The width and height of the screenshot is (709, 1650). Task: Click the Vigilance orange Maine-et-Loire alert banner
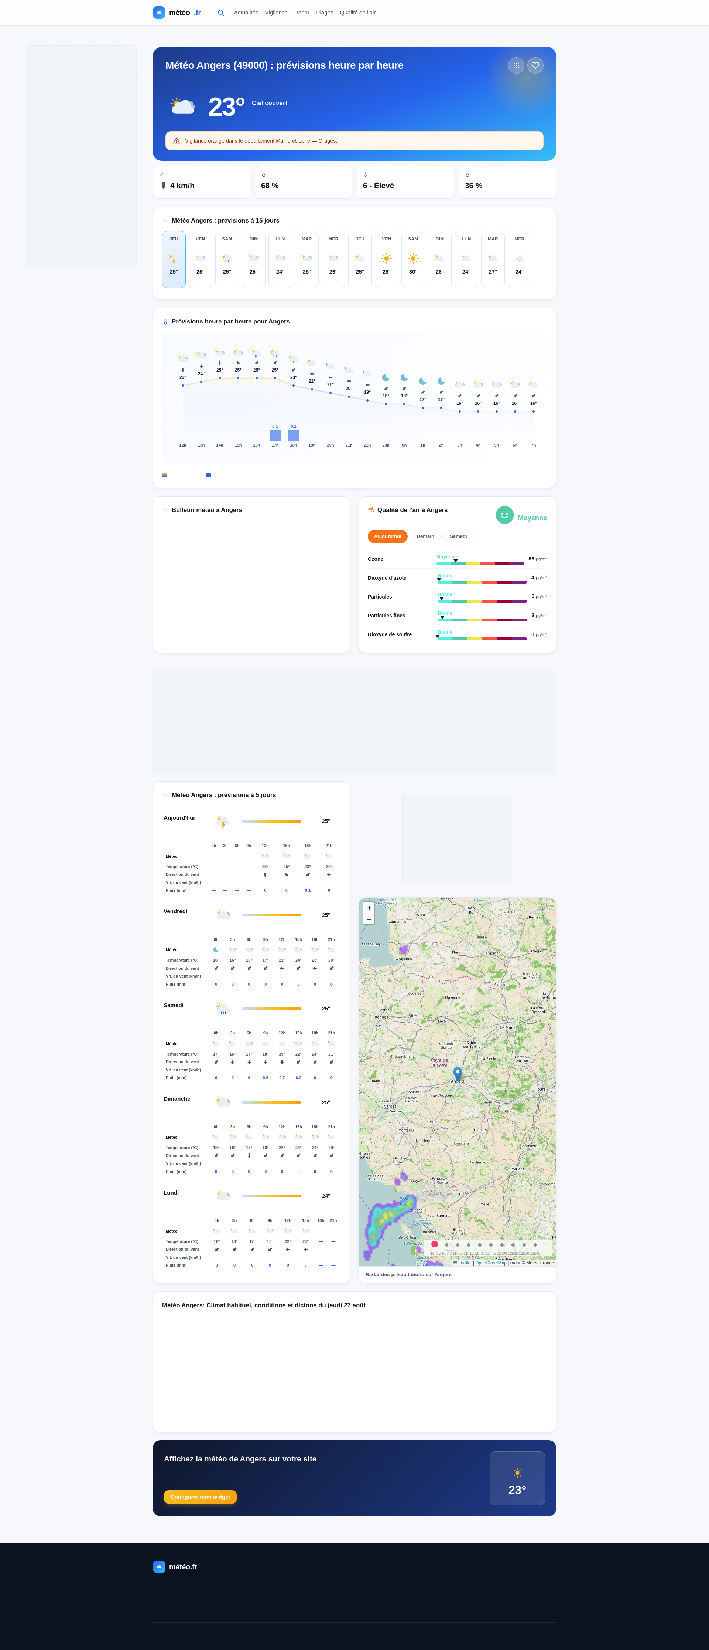354,141
